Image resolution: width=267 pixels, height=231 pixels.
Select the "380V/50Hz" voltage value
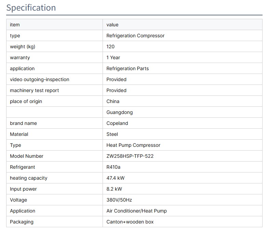(119, 200)
